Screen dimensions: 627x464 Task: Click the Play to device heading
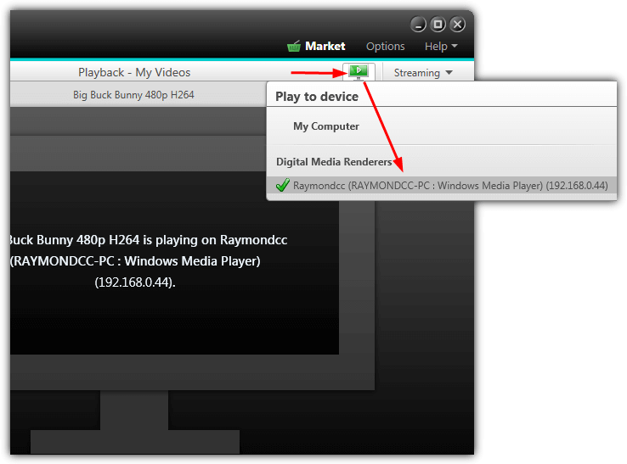click(x=317, y=97)
